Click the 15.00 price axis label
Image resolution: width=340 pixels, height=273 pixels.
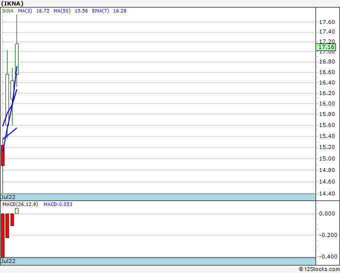click(x=327, y=158)
